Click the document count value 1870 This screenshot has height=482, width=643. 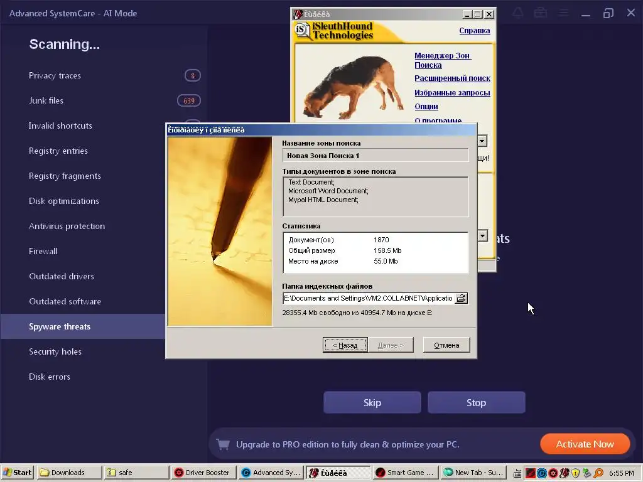(x=381, y=240)
